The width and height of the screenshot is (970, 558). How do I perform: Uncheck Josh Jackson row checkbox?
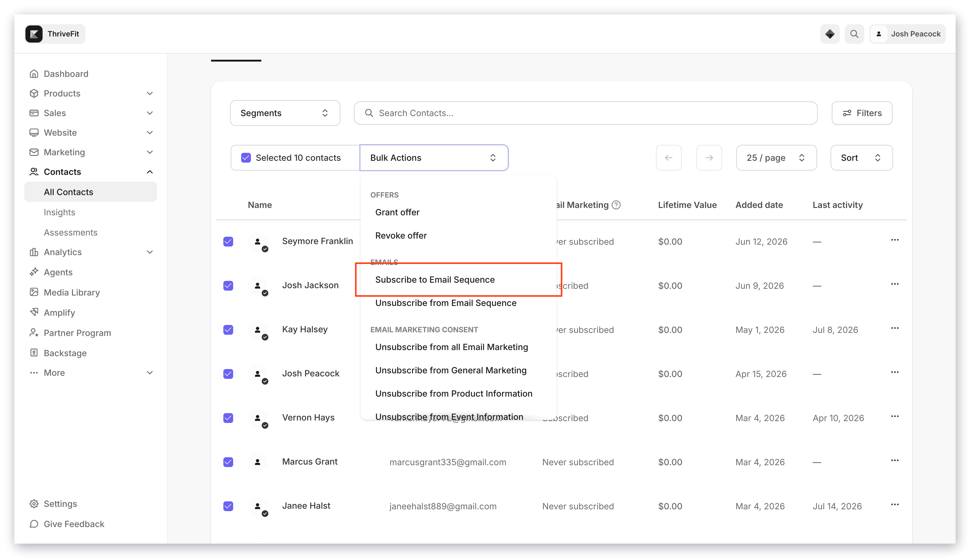point(228,285)
